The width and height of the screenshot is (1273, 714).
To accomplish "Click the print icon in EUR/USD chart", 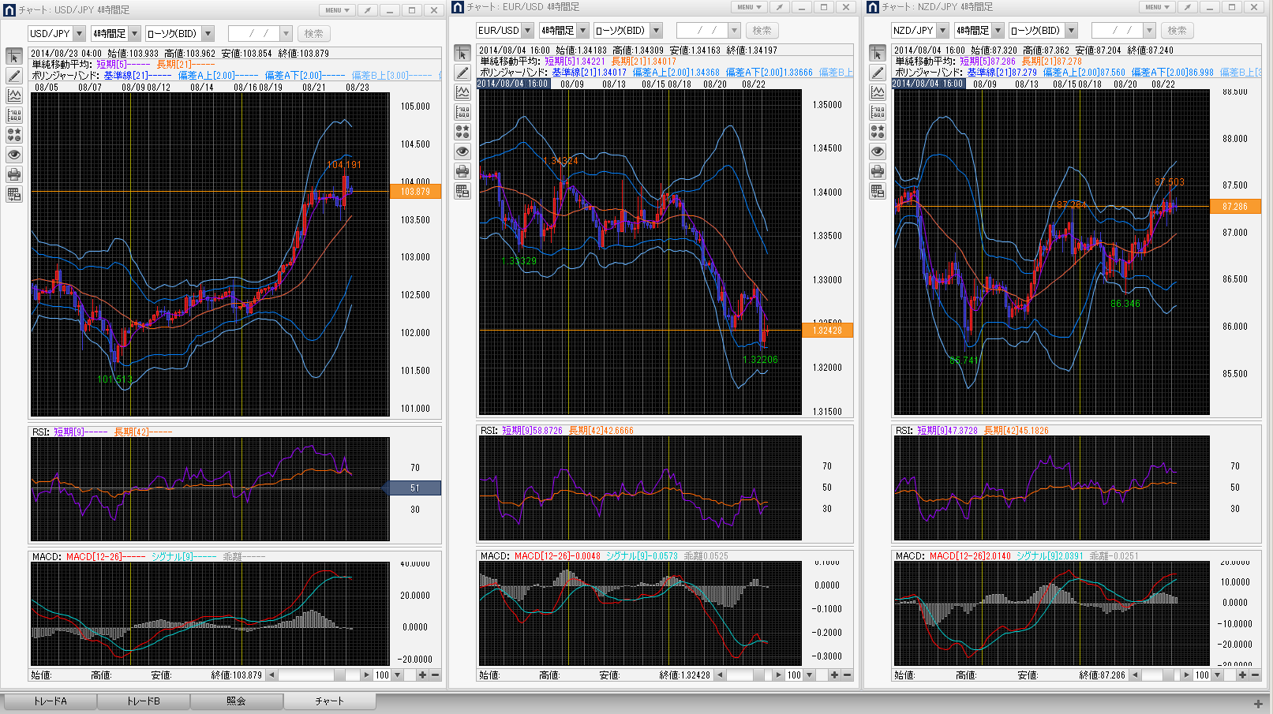I will pyautogui.click(x=462, y=171).
